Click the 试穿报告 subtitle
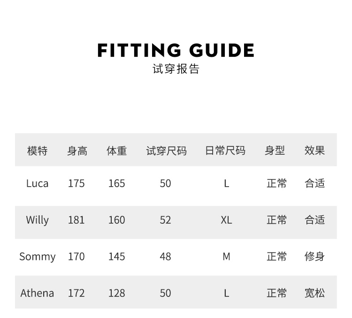Screen dimensions: 352x318 176,69
